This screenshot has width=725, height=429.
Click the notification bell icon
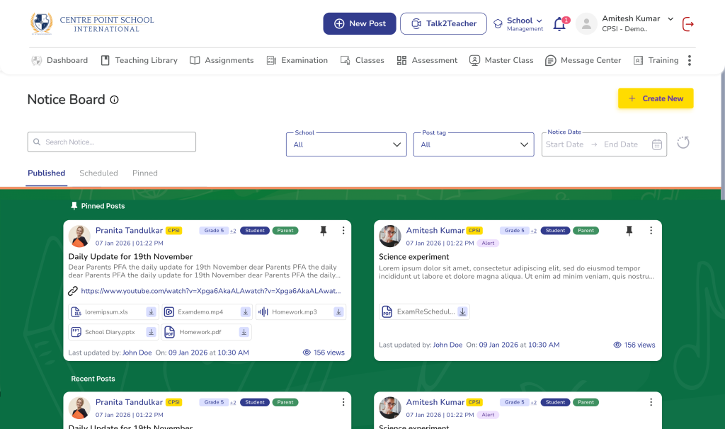pos(559,24)
